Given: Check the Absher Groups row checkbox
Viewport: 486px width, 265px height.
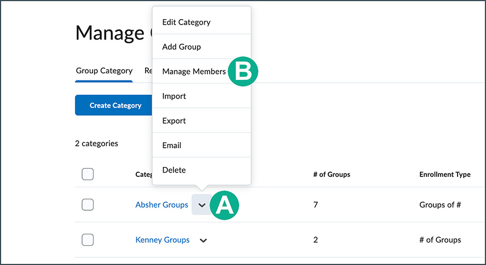Looking at the screenshot, I should click(x=88, y=205).
